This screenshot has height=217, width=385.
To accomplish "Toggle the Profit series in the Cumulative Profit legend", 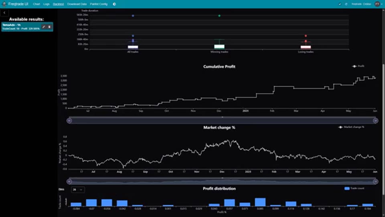I will pyautogui.click(x=359, y=66).
